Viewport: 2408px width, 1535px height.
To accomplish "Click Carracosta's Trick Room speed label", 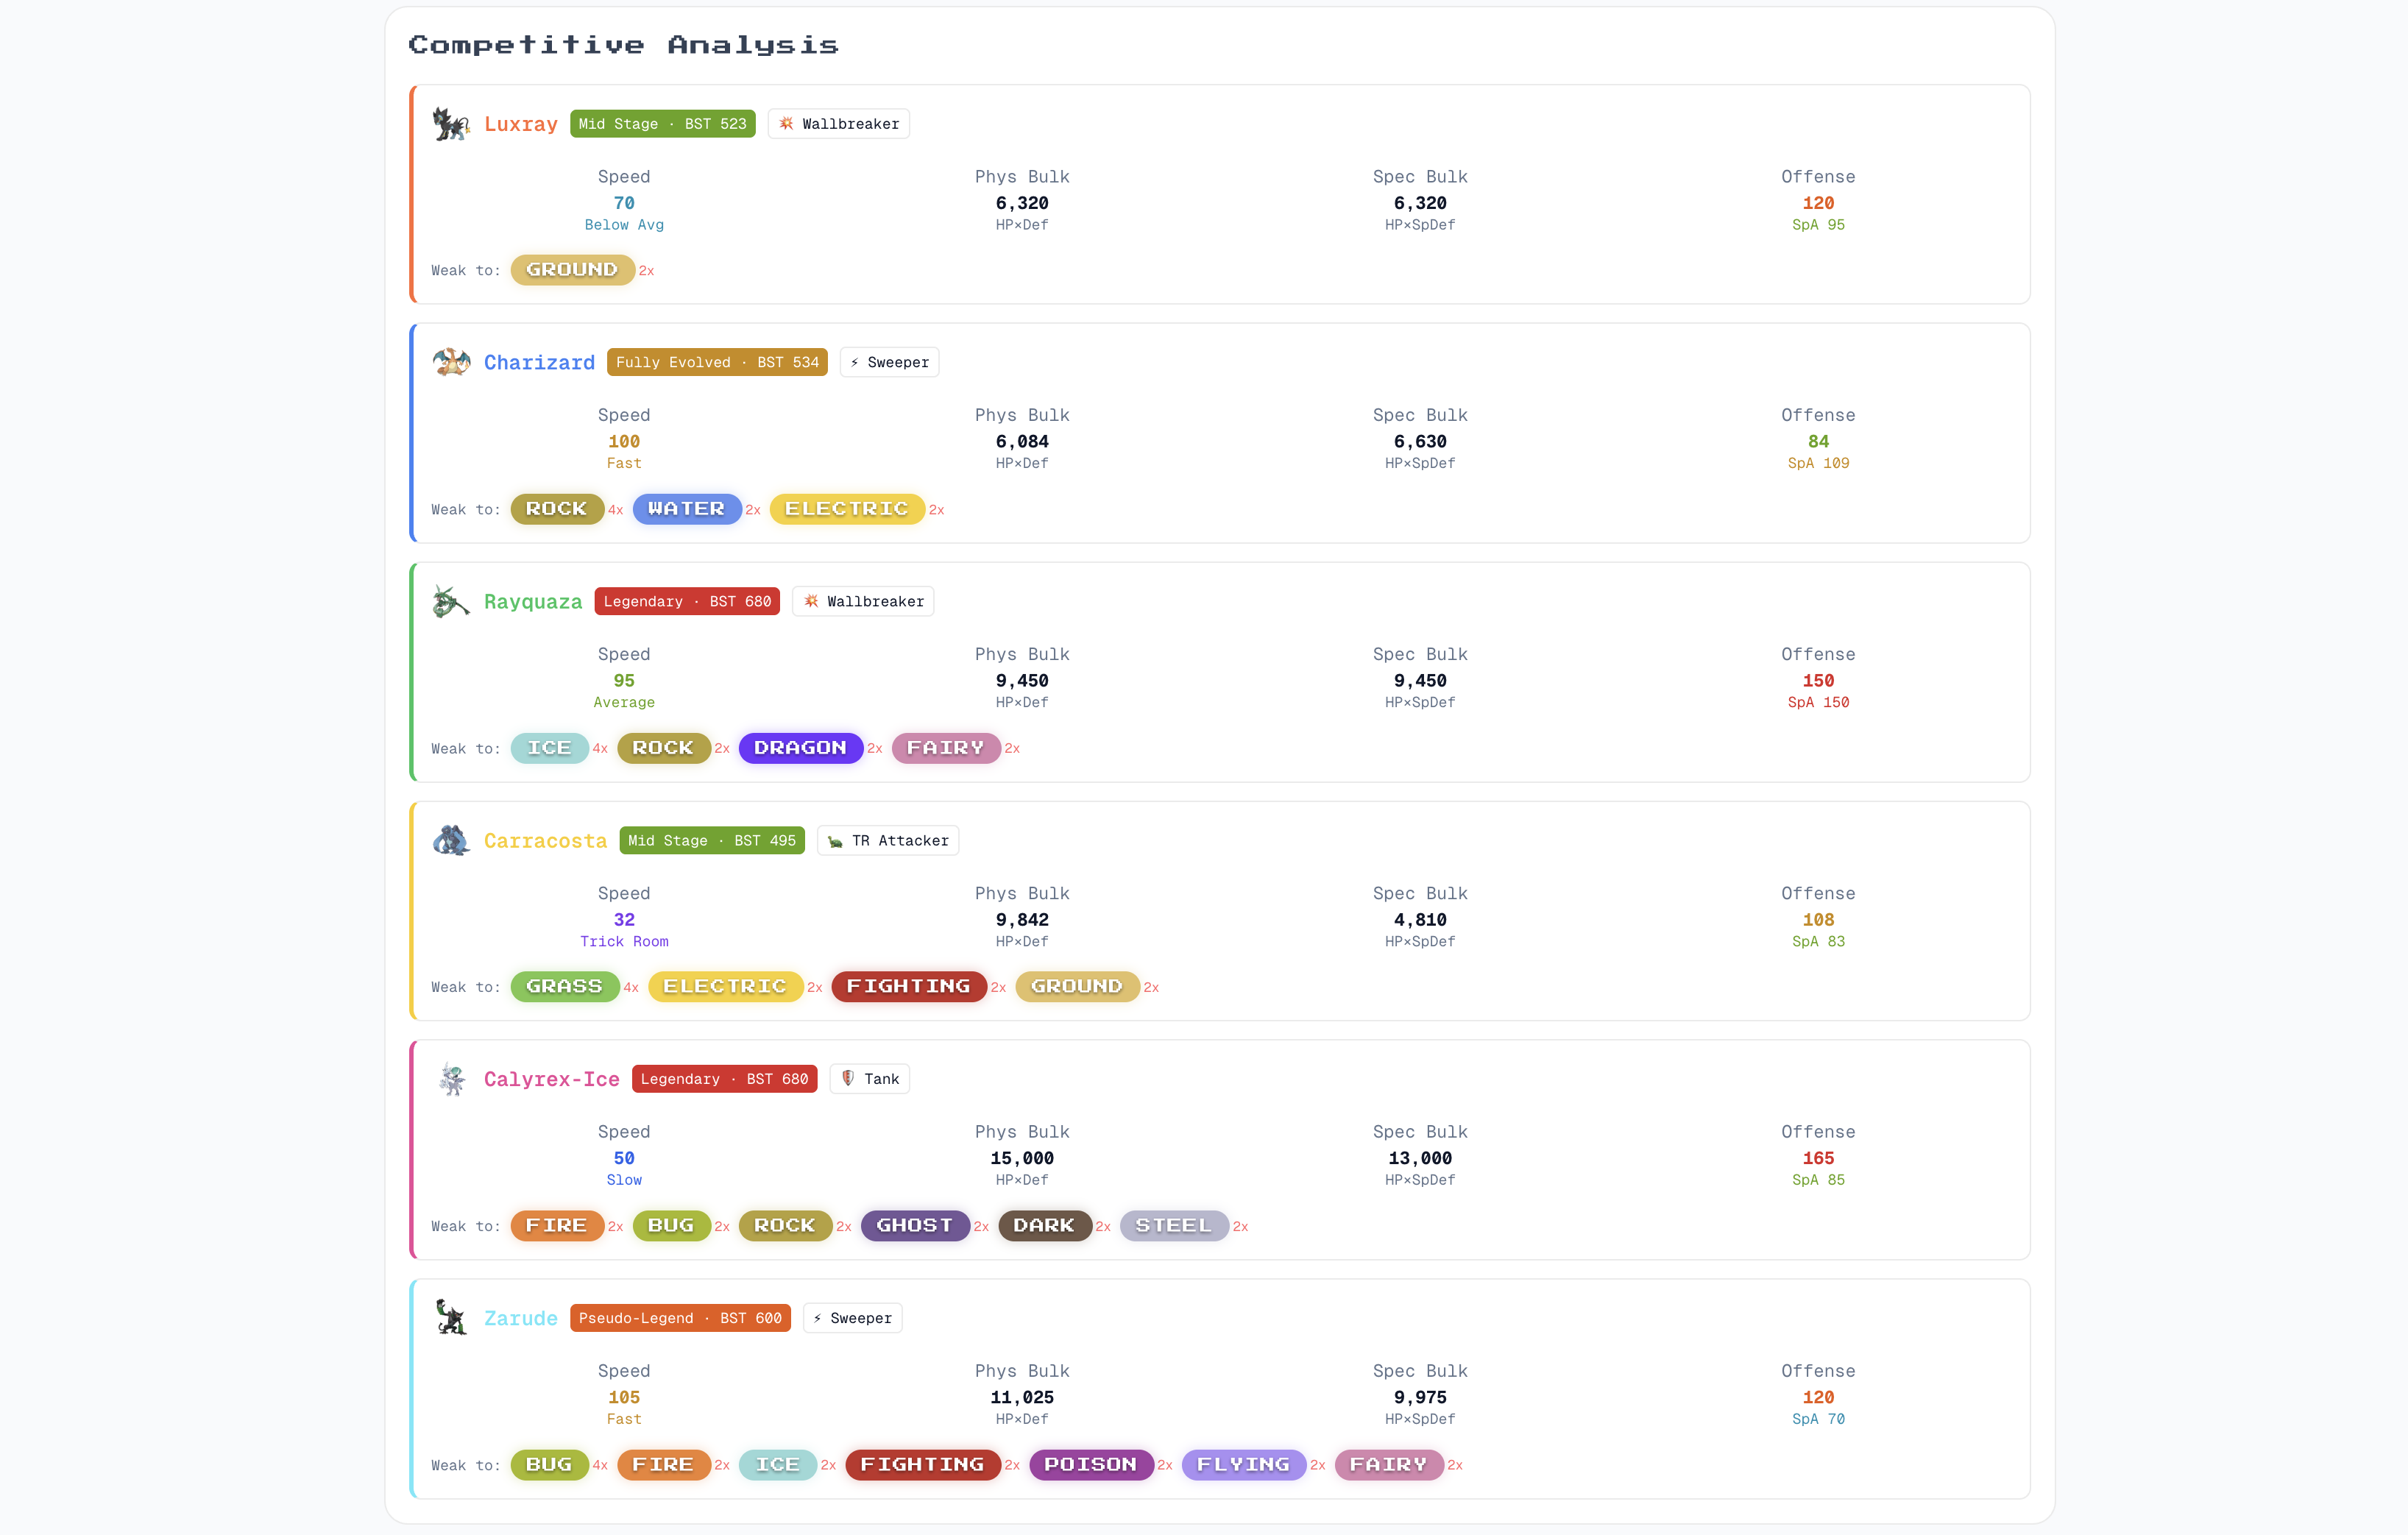I will pyautogui.click(x=624, y=941).
